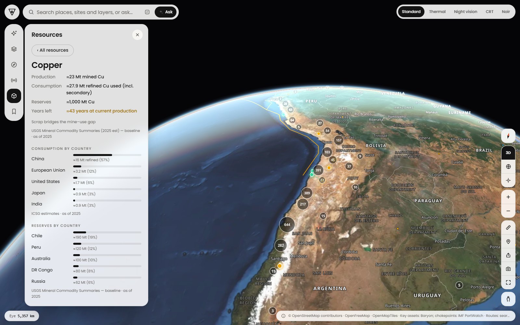The height and width of the screenshot is (325, 520).
Task: Click the 389 cluster marker on map
Action: 307,193
